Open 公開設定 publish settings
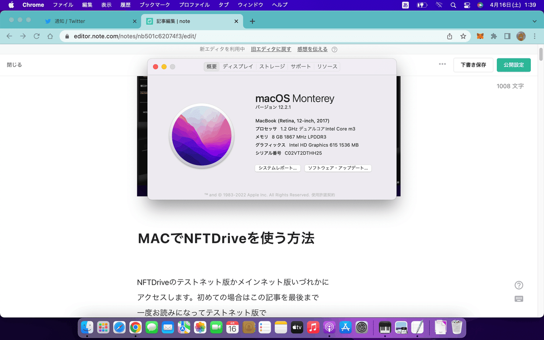 point(514,65)
